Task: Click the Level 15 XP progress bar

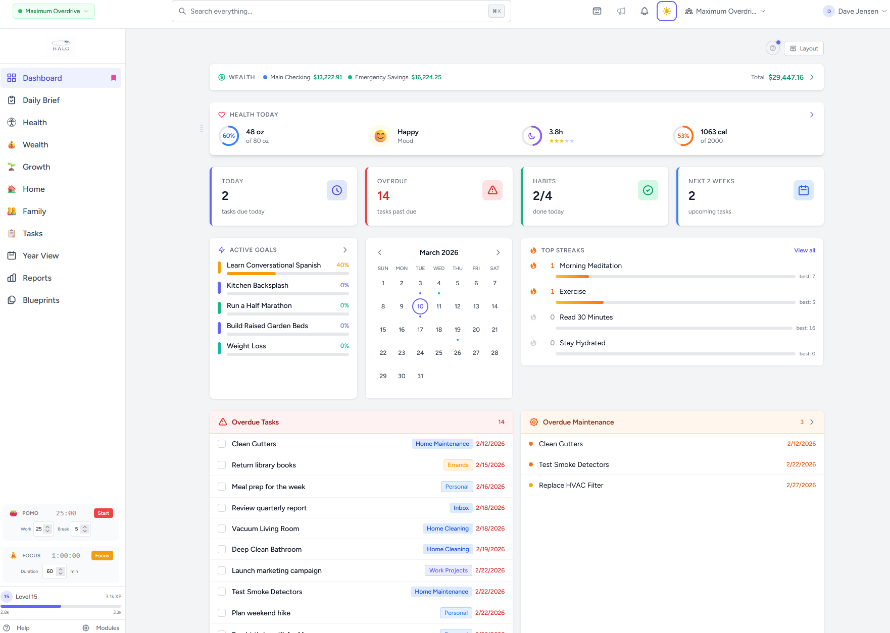Action: (61, 606)
